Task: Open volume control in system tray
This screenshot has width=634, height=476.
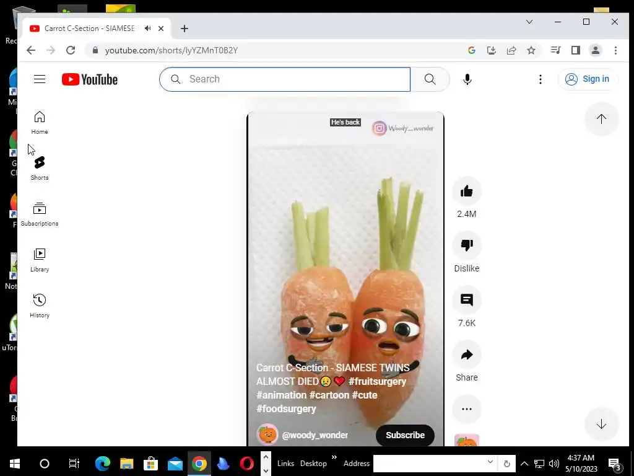Action: [554, 464]
